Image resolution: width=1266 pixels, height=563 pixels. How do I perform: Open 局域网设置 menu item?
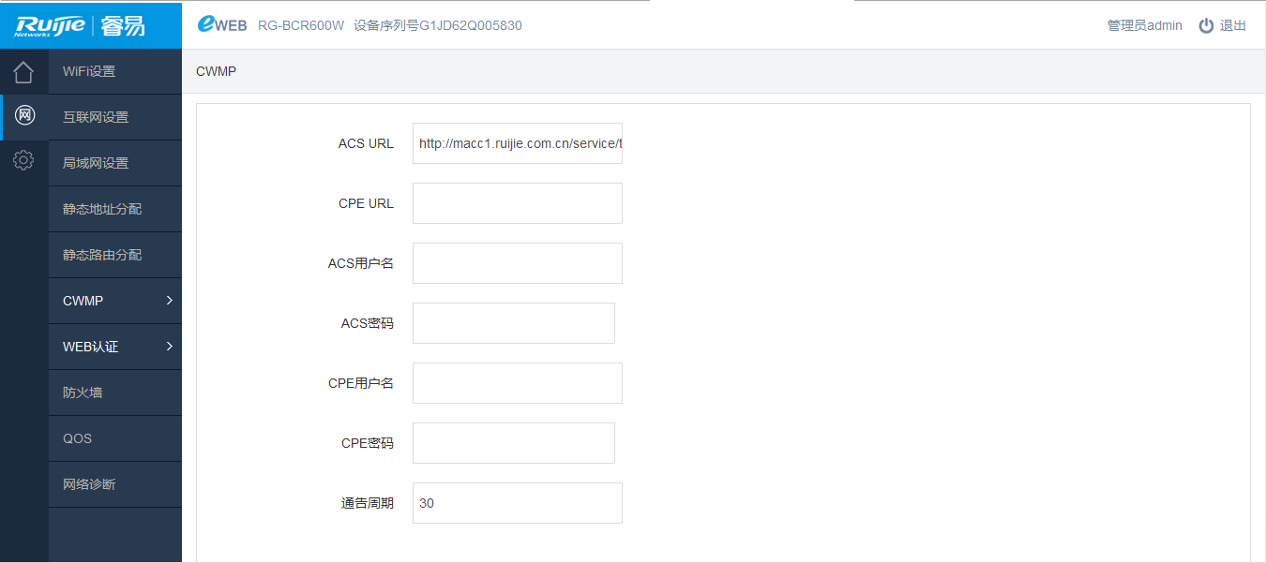tap(115, 163)
